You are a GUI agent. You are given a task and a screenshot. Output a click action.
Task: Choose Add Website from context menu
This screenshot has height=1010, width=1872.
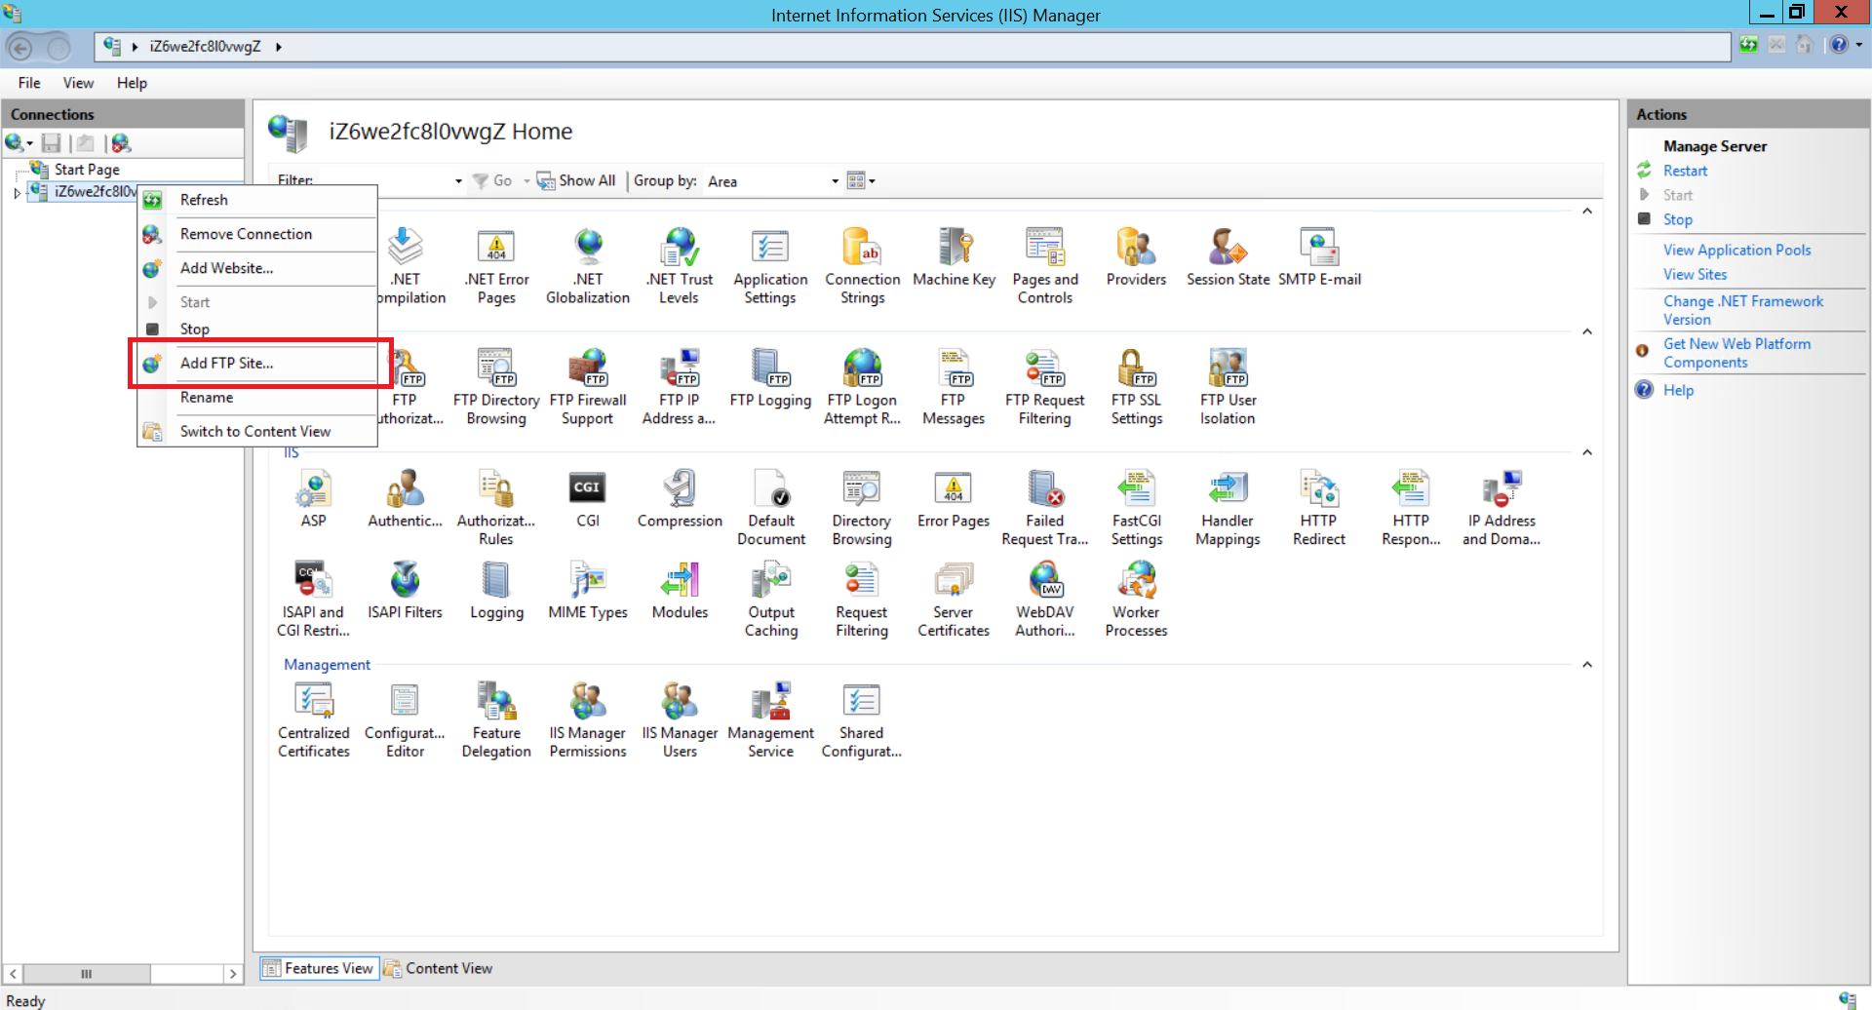click(x=257, y=268)
